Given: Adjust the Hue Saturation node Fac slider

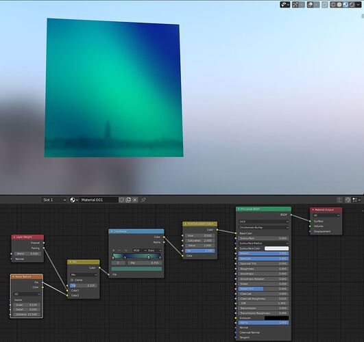Looking at the screenshot, I should 200,251.
